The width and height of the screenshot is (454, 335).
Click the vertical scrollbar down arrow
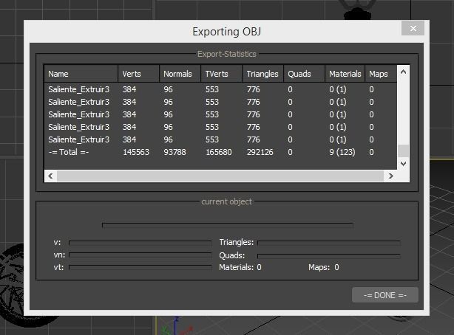pyautogui.click(x=403, y=164)
